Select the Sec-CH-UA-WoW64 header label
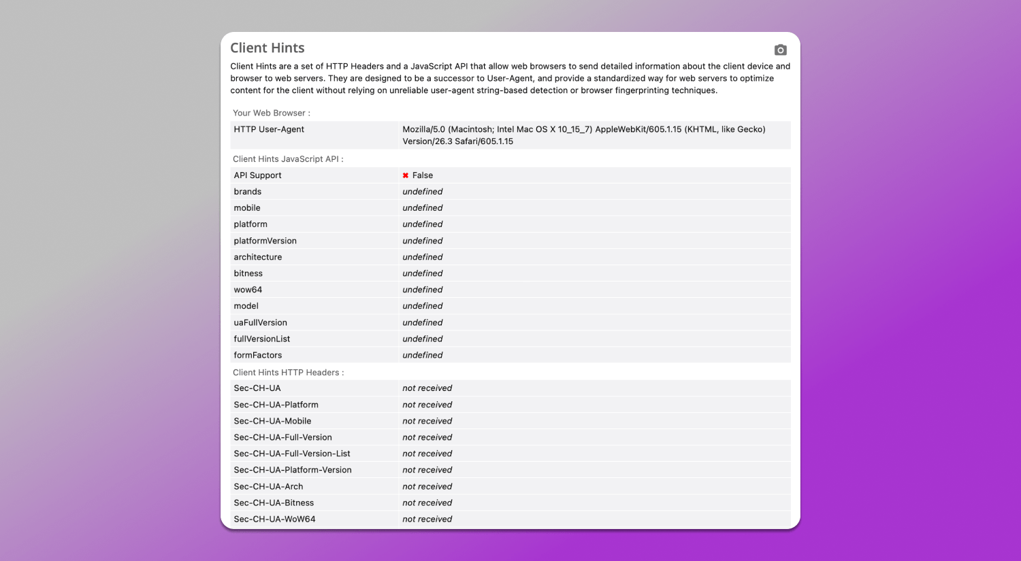1021x561 pixels. pyautogui.click(x=274, y=519)
